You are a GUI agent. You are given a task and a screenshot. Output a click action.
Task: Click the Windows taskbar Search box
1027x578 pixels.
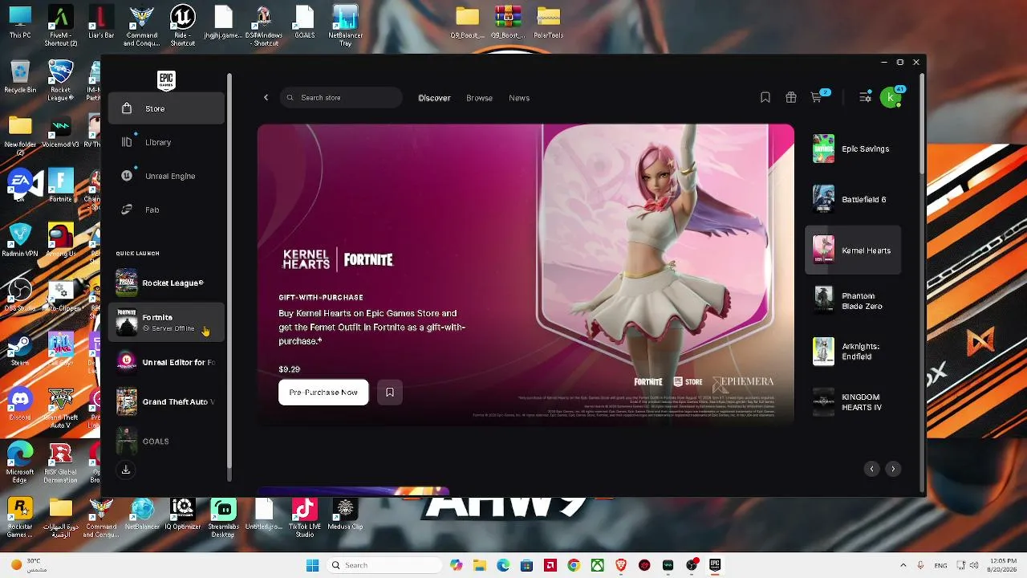[x=384, y=565]
